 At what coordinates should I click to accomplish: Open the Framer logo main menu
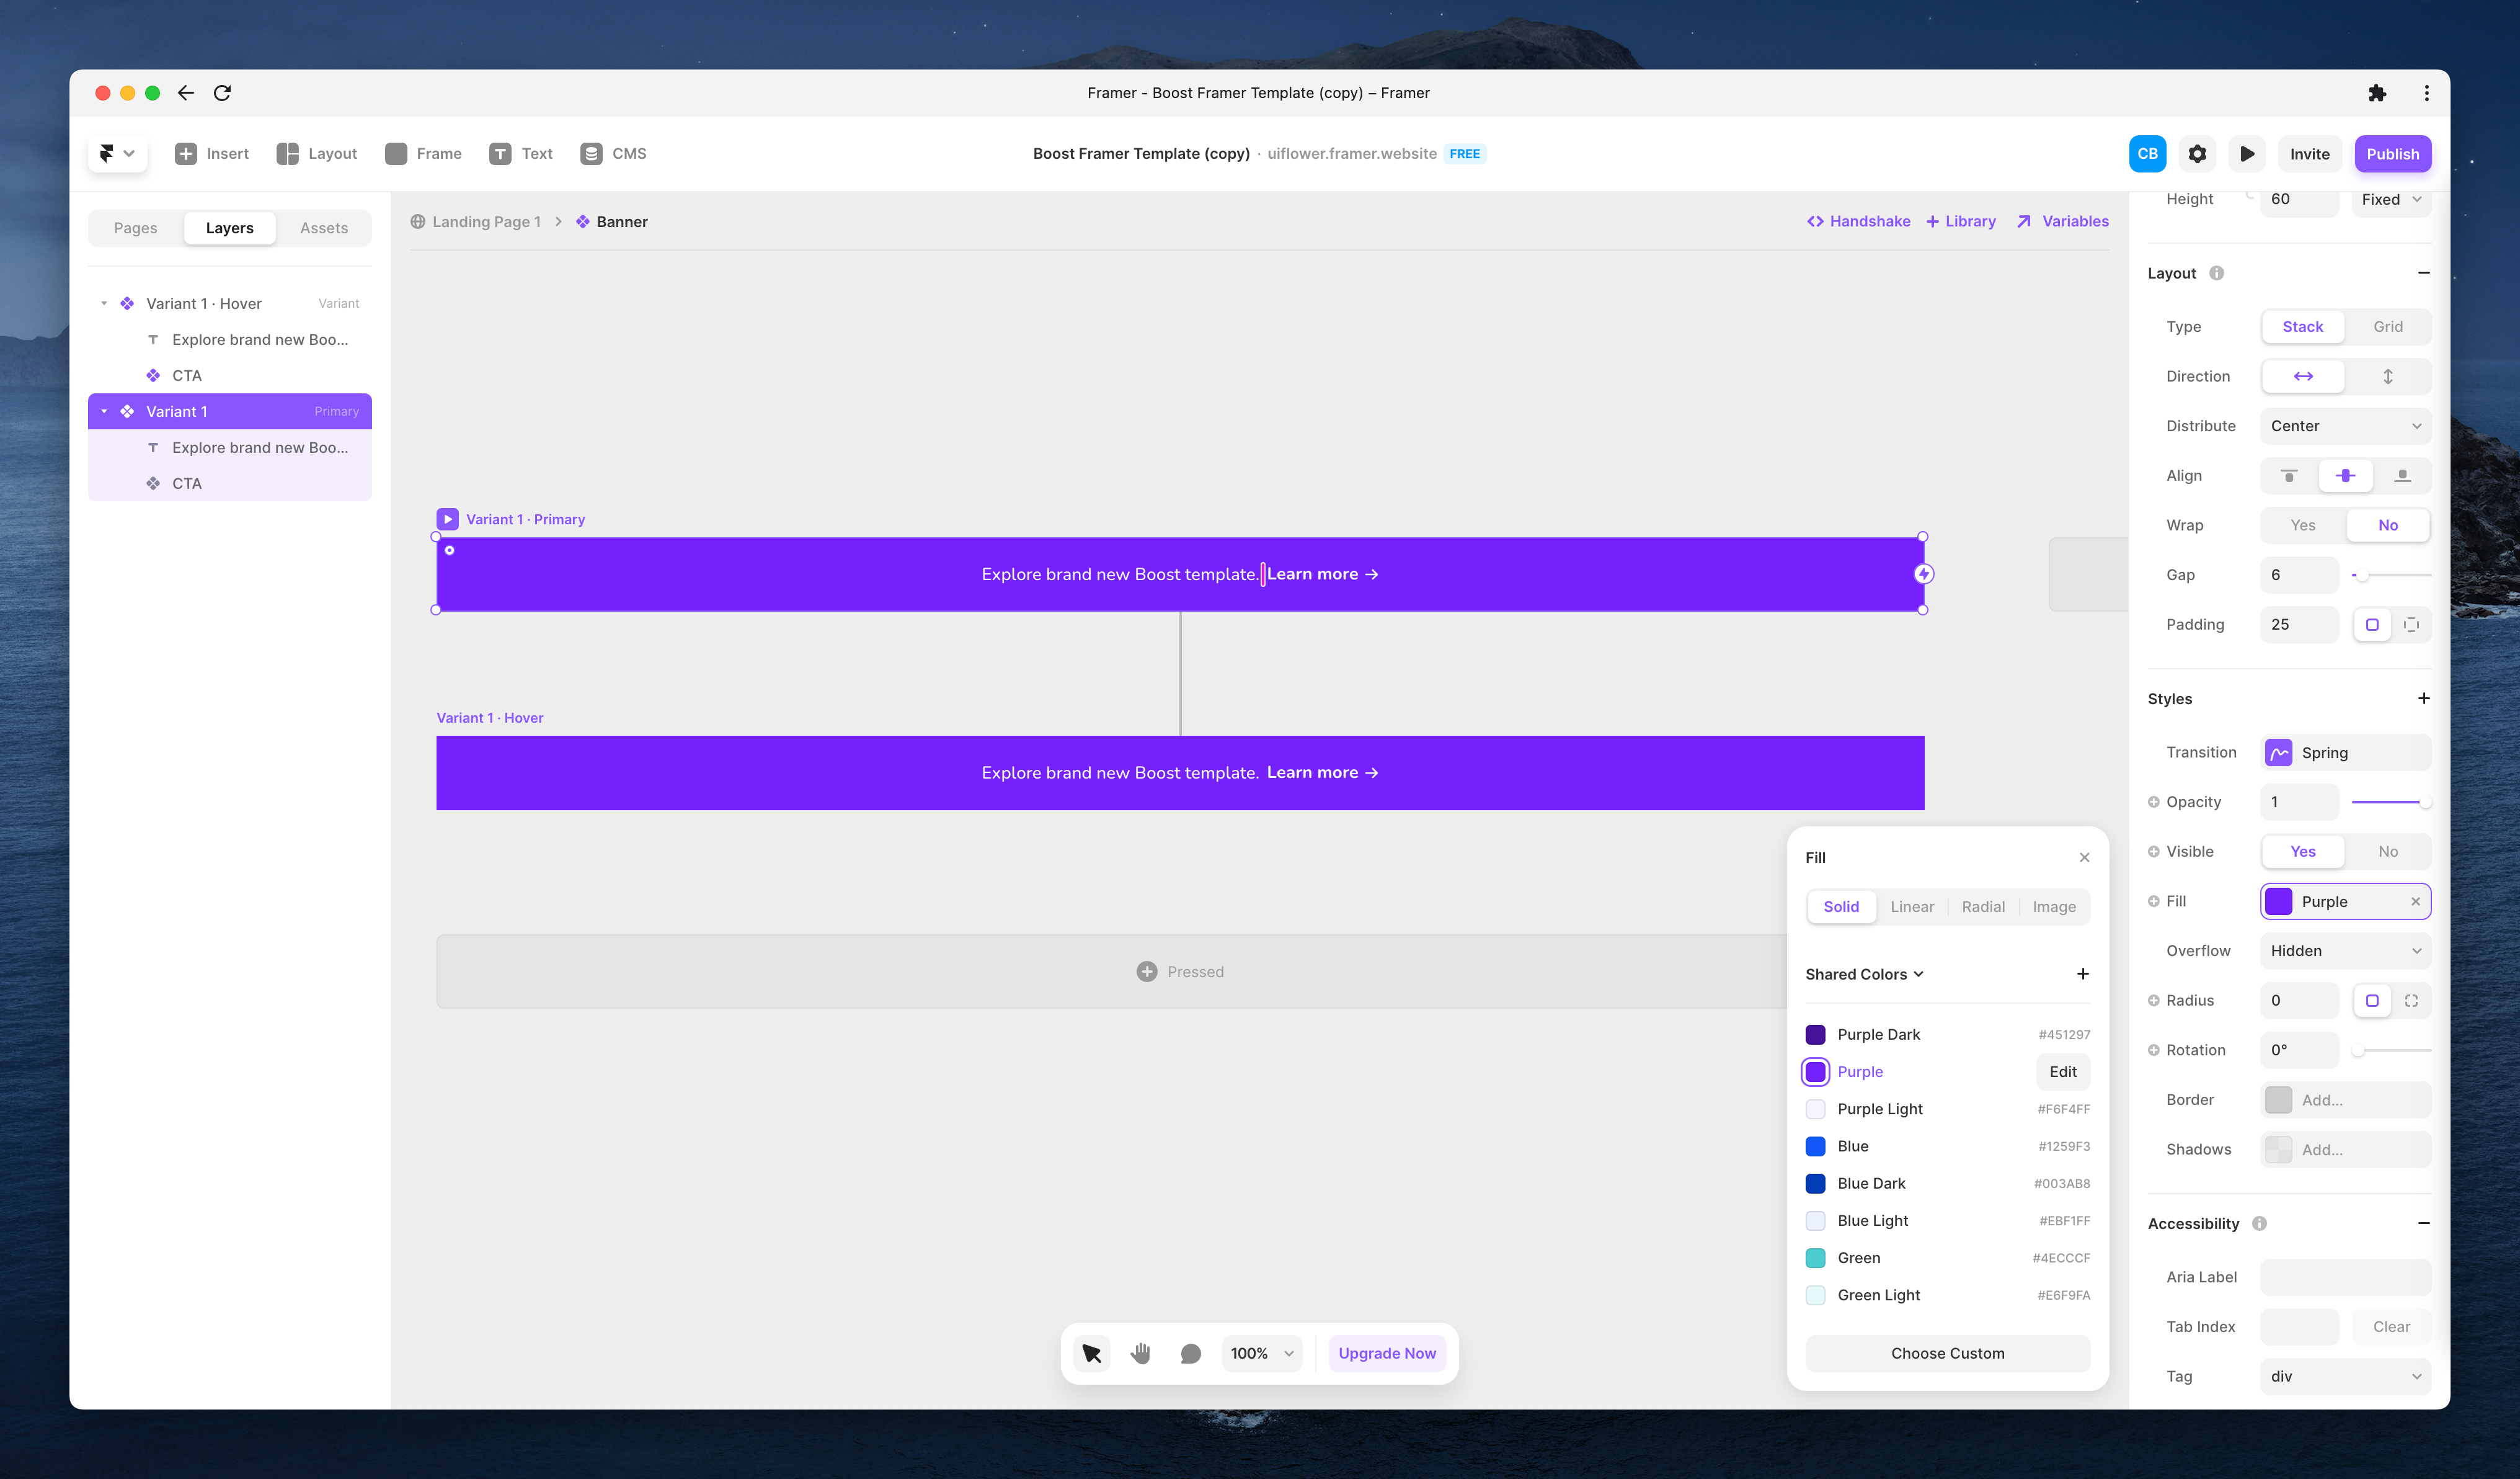(x=117, y=153)
